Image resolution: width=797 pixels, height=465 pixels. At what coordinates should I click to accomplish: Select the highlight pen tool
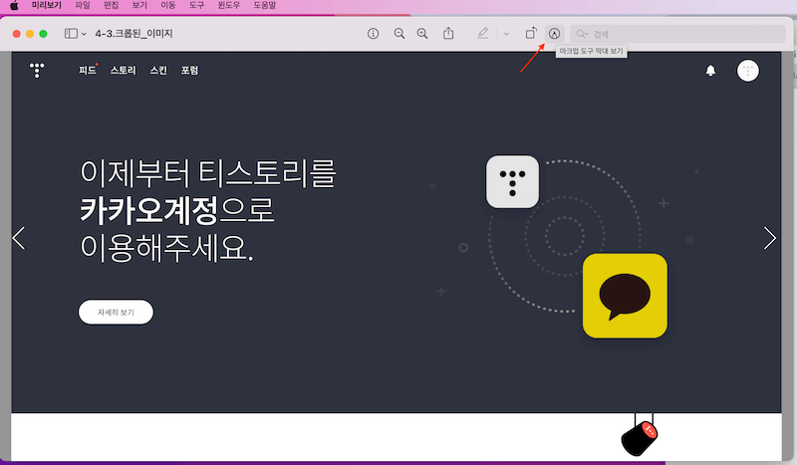483,33
